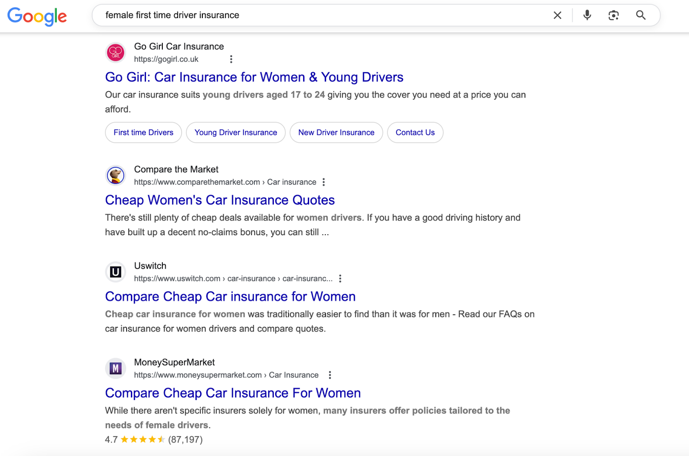
Task: Click the Google logo
Action: (37, 16)
